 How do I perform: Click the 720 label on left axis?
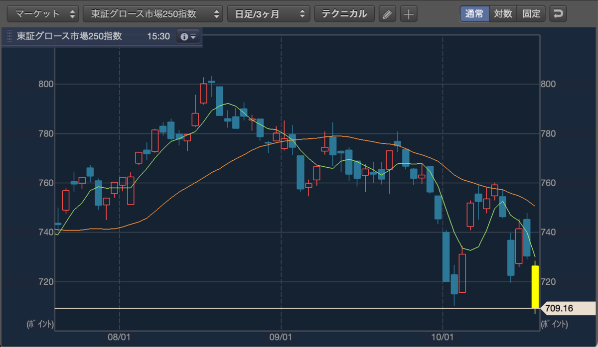point(45,282)
